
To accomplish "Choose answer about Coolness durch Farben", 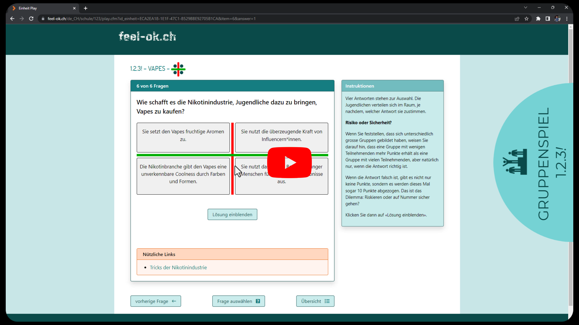I will tap(183, 176).
